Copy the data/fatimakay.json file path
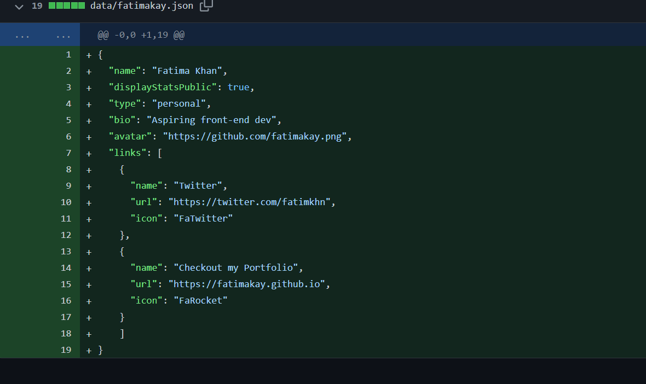The image size is (646, 384). (x=206, y=6)
